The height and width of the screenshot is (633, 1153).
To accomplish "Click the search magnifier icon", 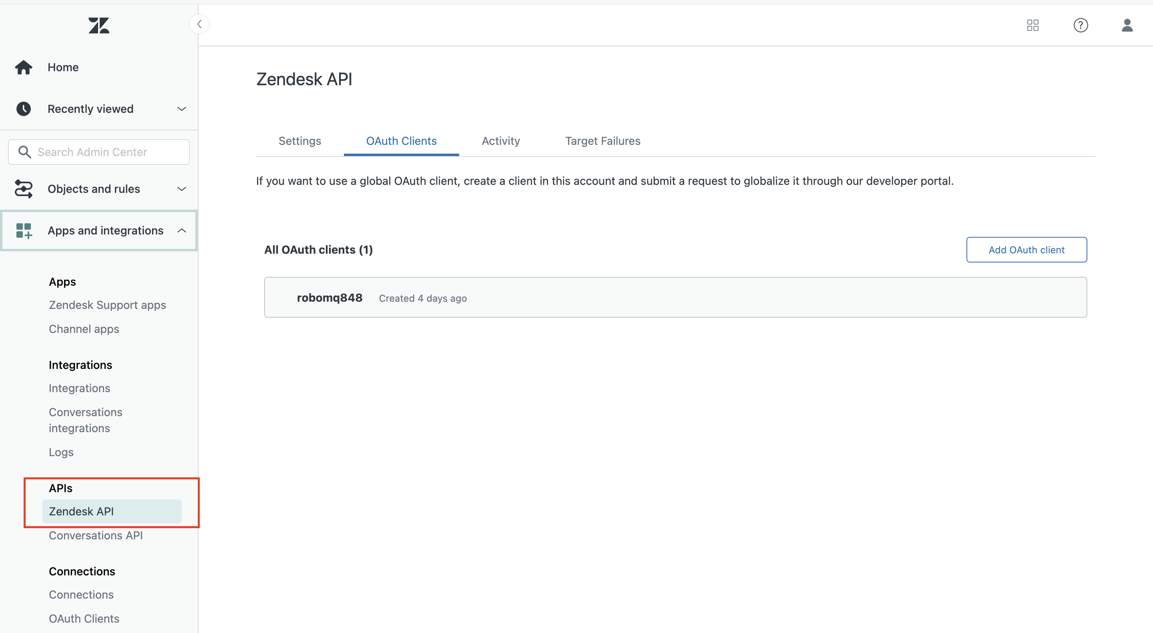I will pos(24,152).
